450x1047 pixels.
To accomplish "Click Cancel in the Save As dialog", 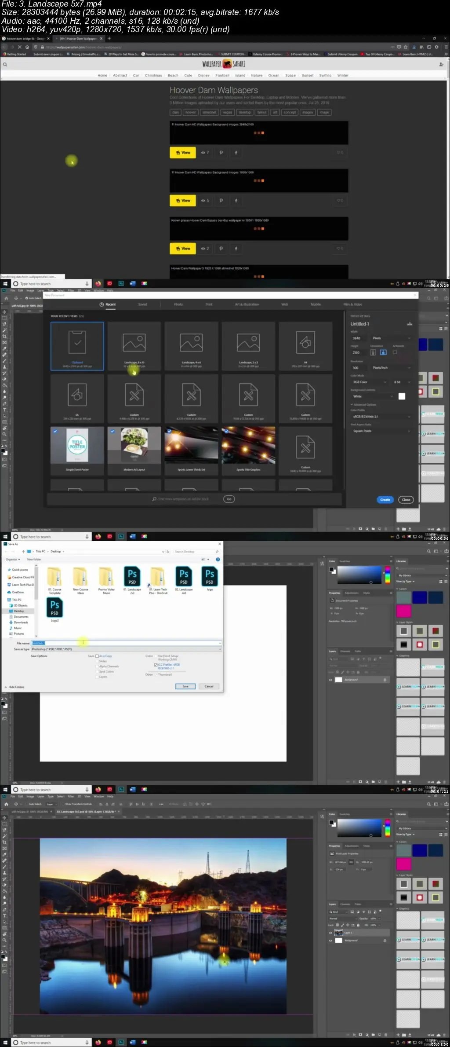I will [209, 686].
